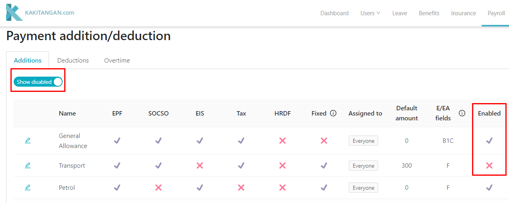509x203 pixels.
Task: Expand the Users dropdown menu
Action: coord(370,13)
